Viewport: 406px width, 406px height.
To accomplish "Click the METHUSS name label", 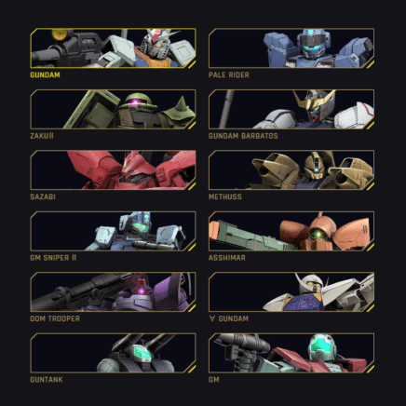I will 225,196.
